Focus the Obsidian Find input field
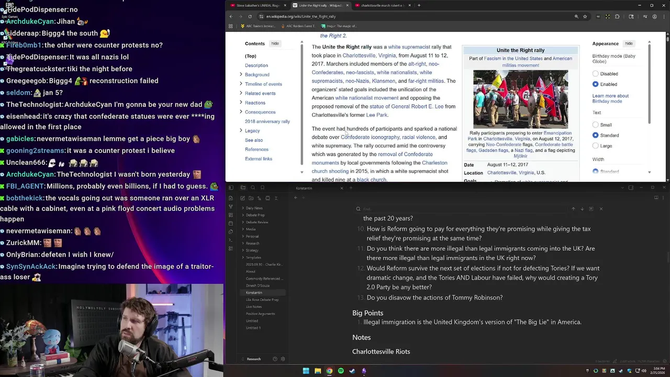 click(463, 209)
